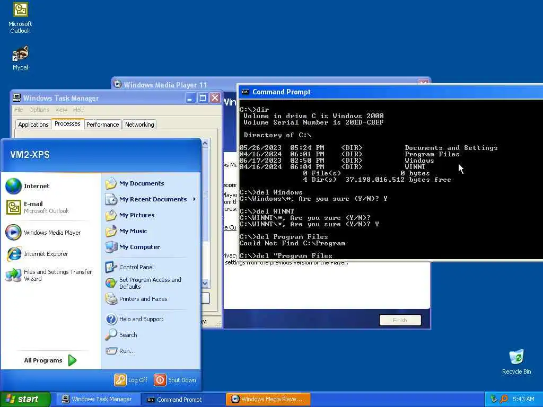The height and width of the screenshot is (407, 543).
Task: Switch to Windows Task Manager taskbar button
Action: tap(98, 399)
